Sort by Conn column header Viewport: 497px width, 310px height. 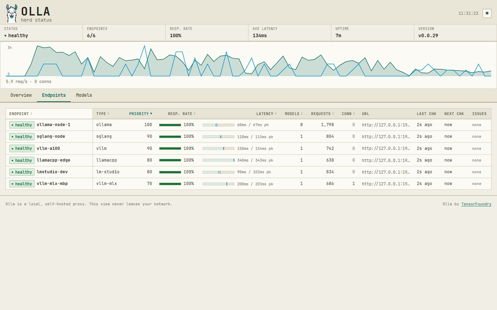coord(348,114)
